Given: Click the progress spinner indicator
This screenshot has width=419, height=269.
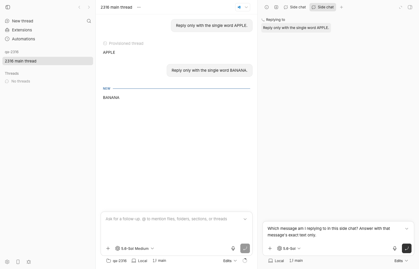Looking at the screenshot, I should (x=245, y=261).
